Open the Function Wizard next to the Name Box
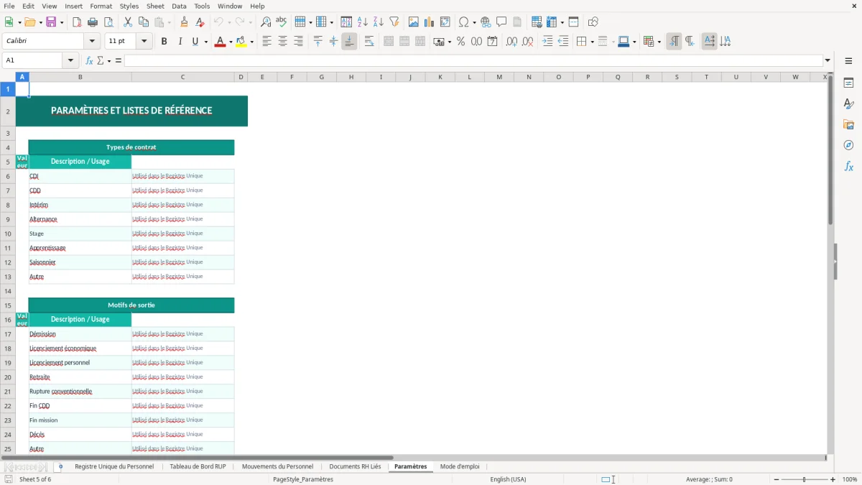Screen dimensions: 862x485 (x=90, y=60)
